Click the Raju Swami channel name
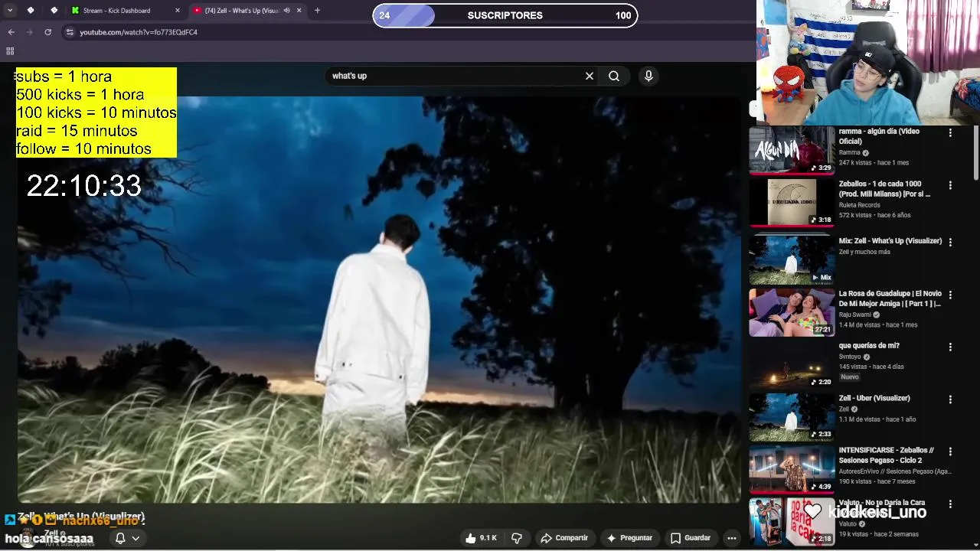This screenshot has width=980, height=551. (x=855, y=315)
